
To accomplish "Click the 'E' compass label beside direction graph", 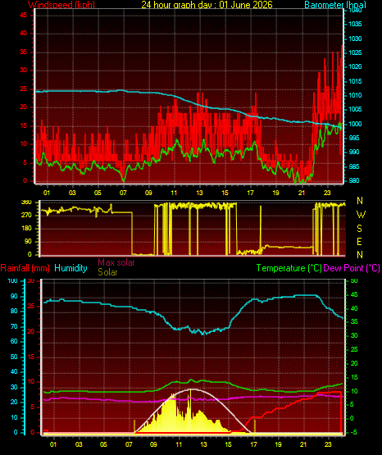I will [x=359, y=241].
